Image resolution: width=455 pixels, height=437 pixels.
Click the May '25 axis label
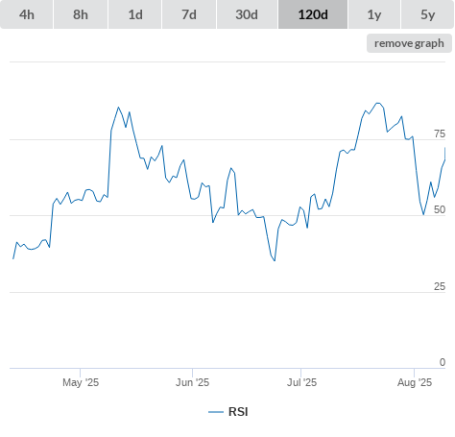81,382
